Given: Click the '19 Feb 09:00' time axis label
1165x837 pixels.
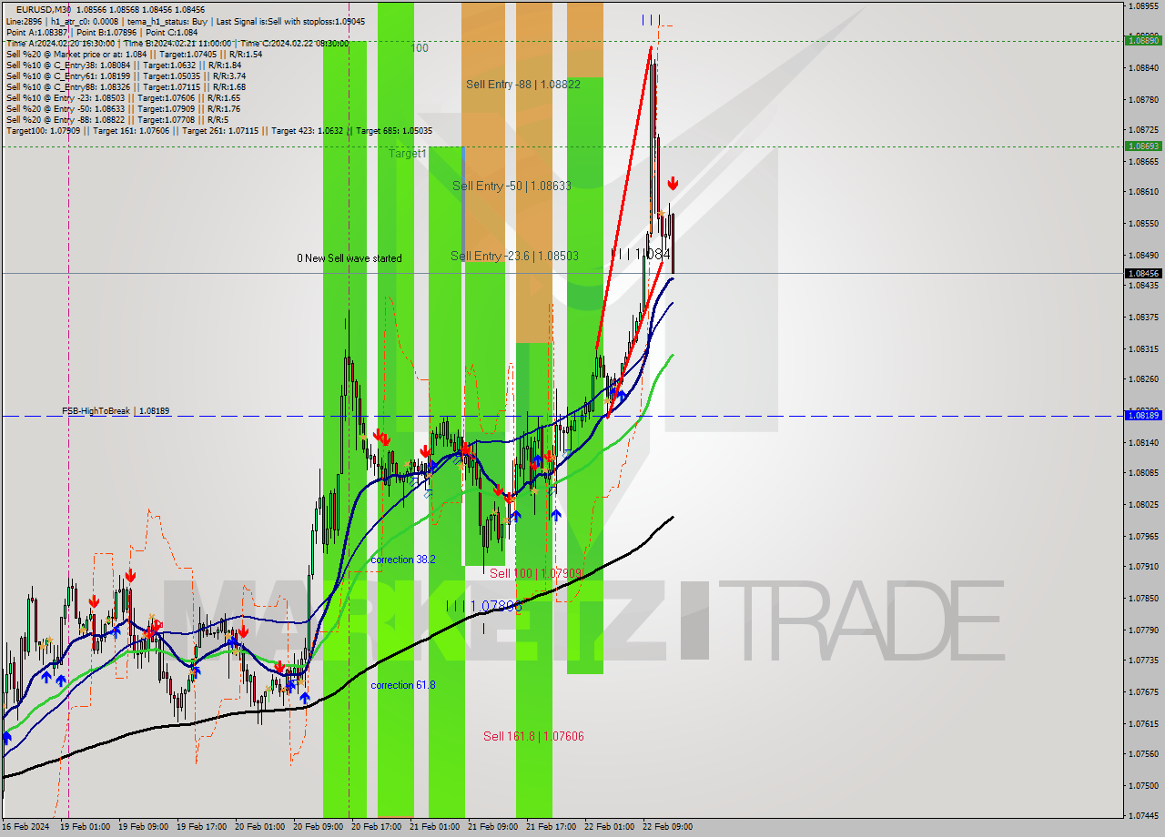Looking at the screenshot, I should click(143, 827).
